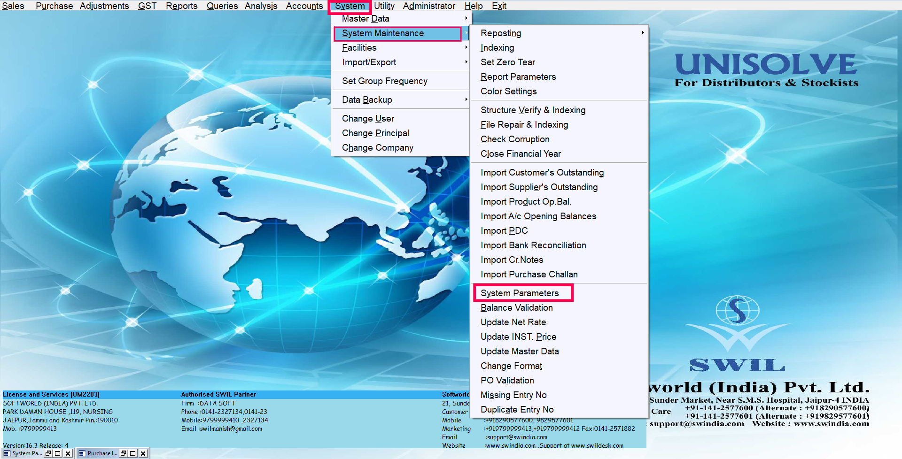Select PO Validation

tap(559, 381)
